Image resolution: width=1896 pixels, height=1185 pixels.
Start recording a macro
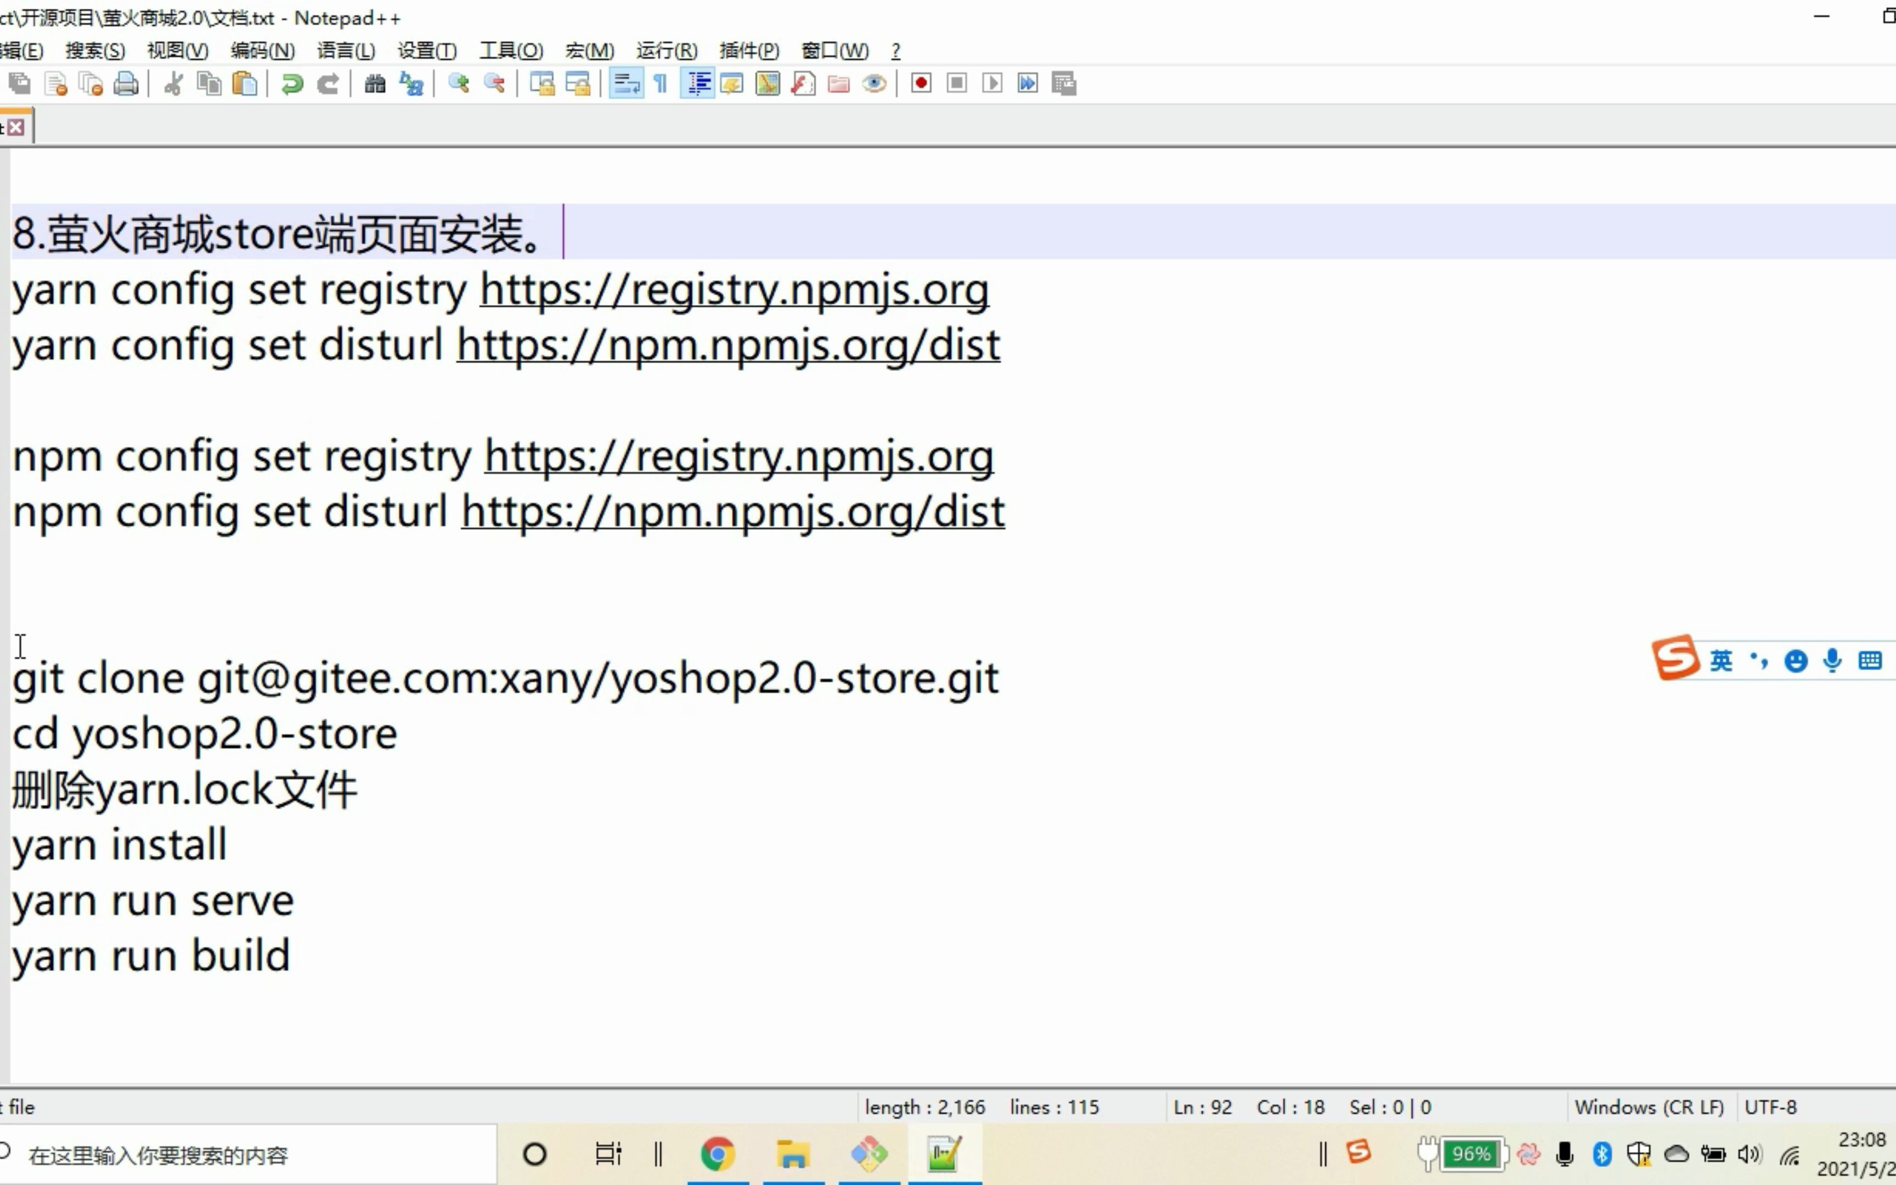tap(921, 83)
